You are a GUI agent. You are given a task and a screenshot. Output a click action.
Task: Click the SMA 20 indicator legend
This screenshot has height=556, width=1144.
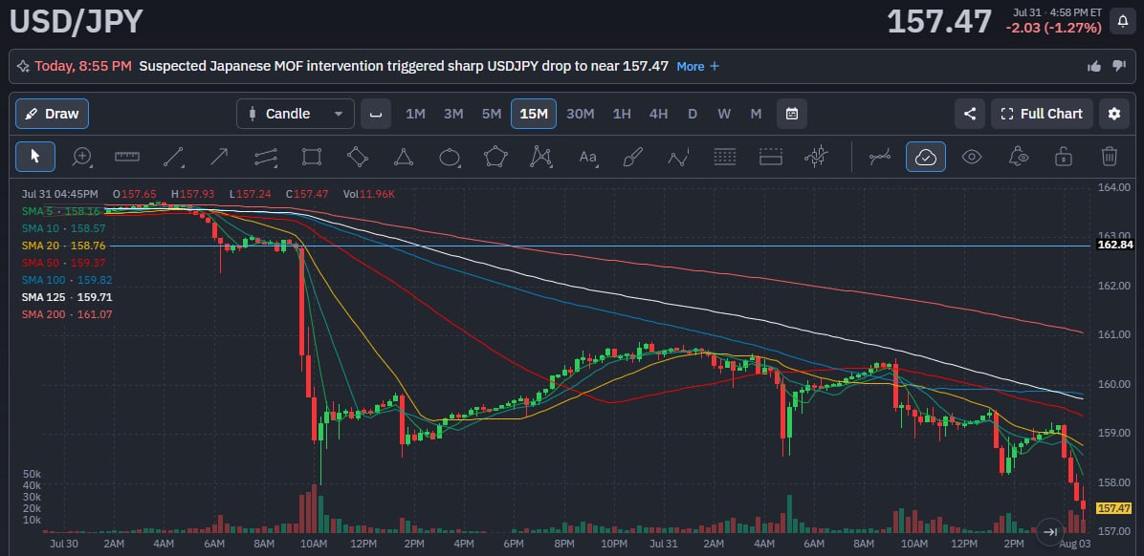click(63, 246)
